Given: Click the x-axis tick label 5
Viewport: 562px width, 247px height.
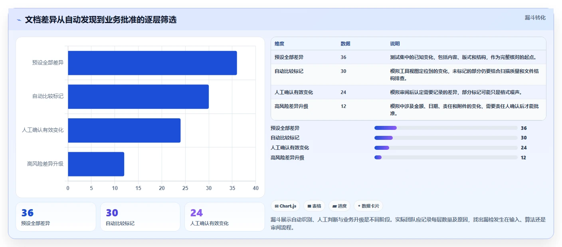Looking at the screenshot, I should (x=91, y=188).
